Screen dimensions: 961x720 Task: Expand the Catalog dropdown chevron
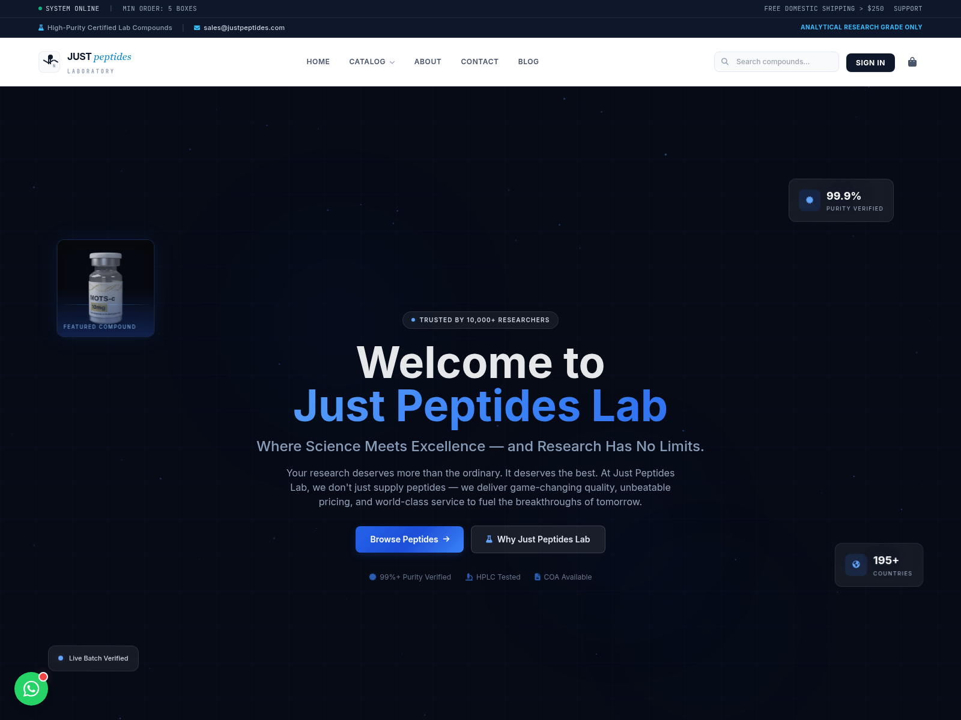392,62
